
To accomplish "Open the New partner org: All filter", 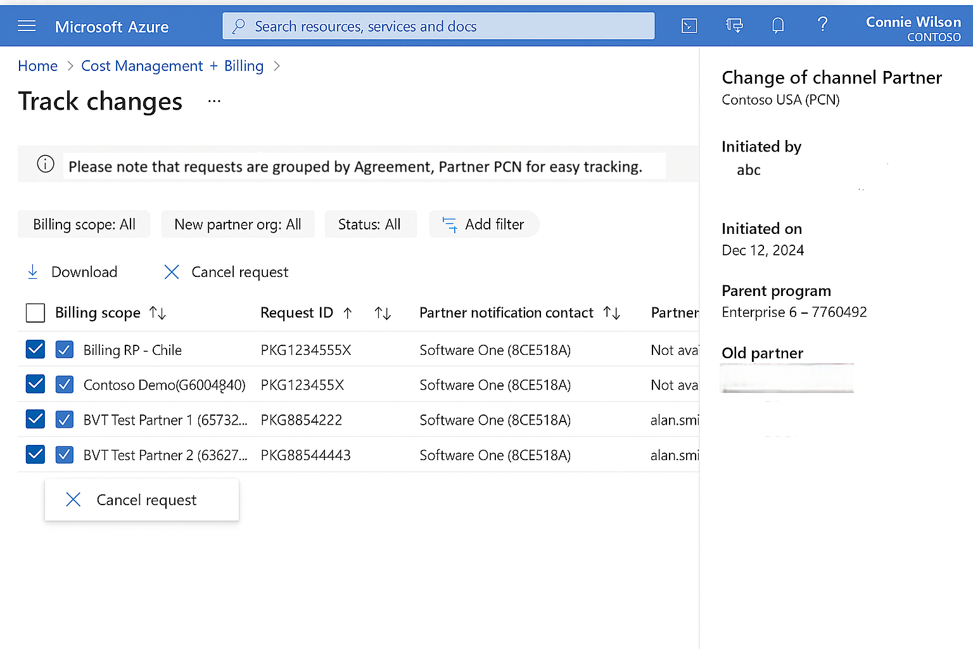I will 238,224.
